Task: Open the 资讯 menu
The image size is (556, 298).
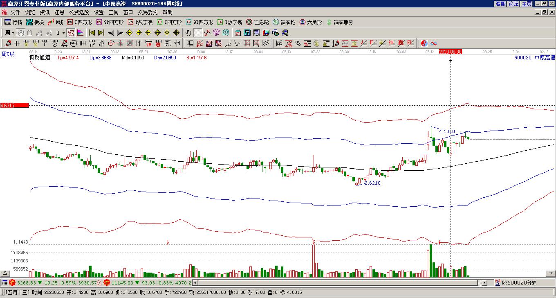Action: pyautogui.click(x=45, y=13)
